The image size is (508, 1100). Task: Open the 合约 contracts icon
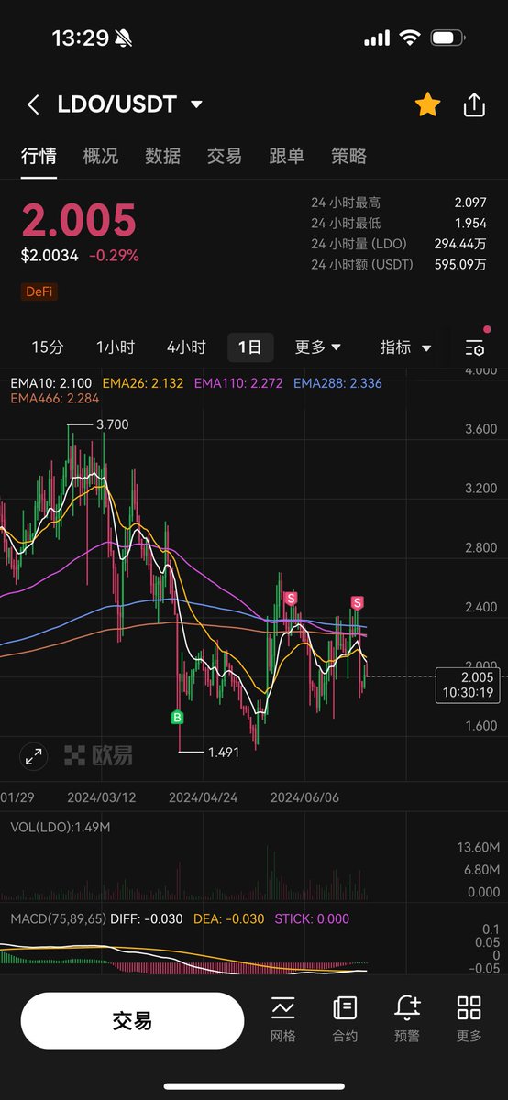345,1019
